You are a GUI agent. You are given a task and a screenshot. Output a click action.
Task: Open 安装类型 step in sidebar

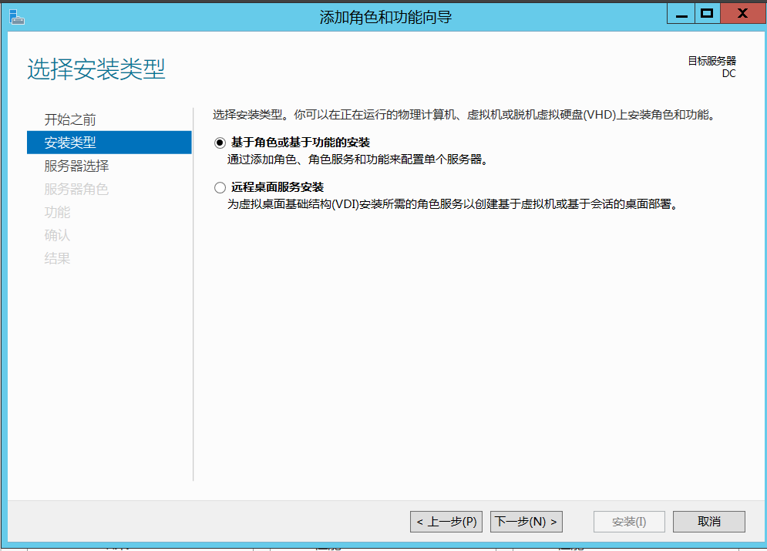coord(109,143)
